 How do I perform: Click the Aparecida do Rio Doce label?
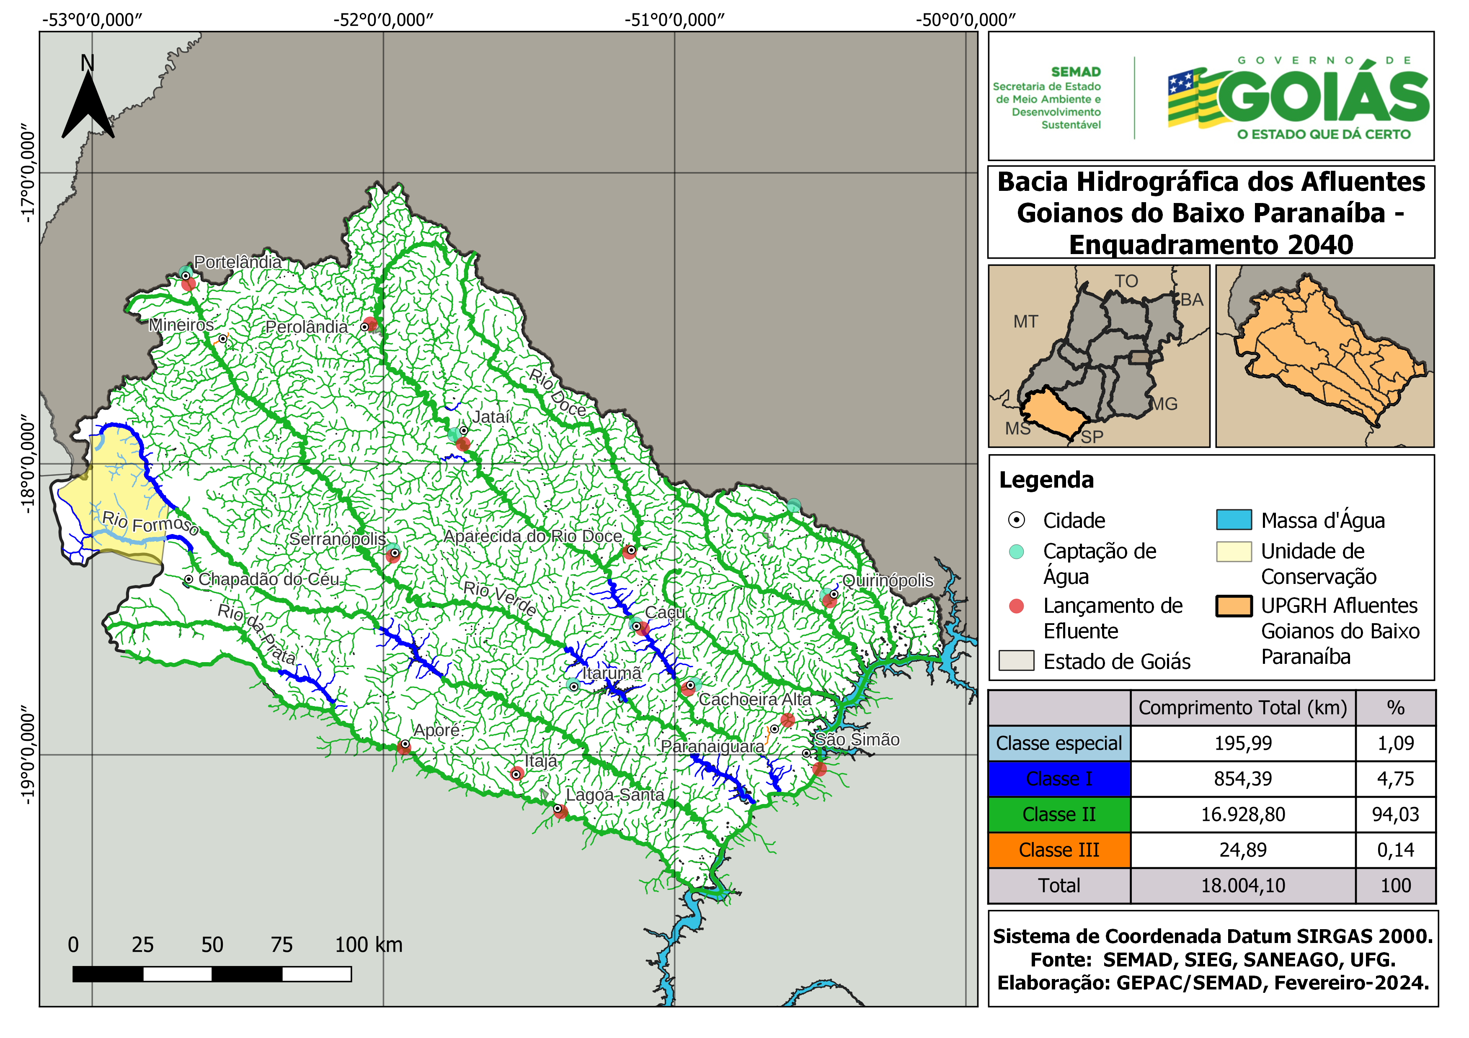[x=533, y=536]
